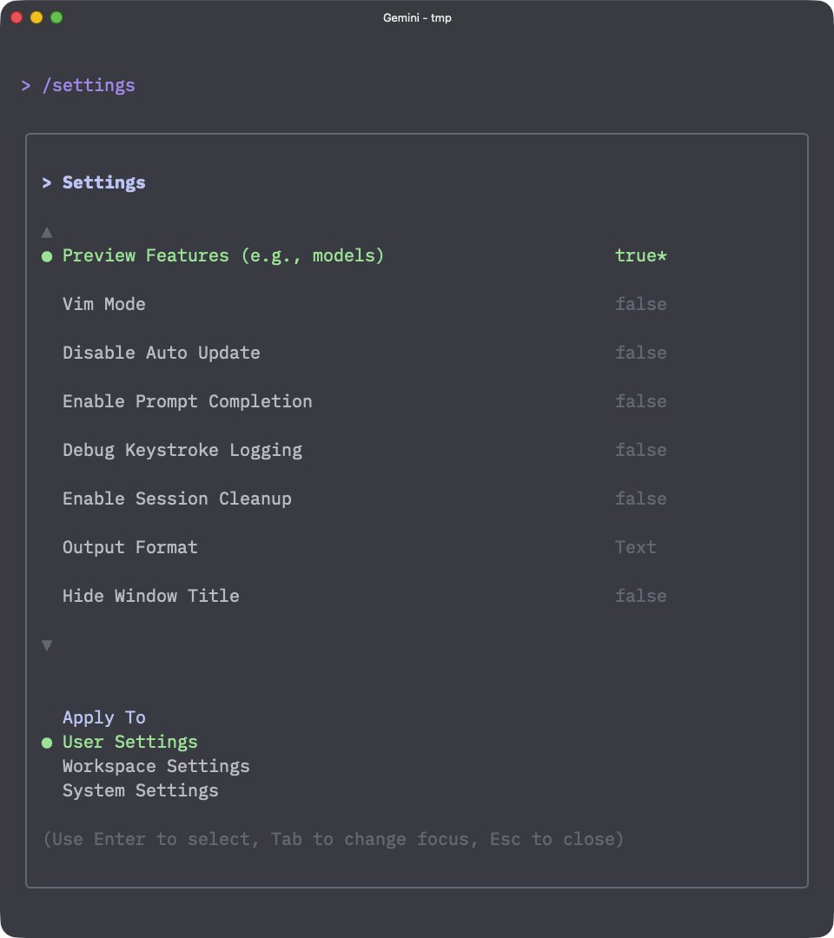Screen dimensions: 834x938
Task: Click the false value next to Vim Mode
Action: [x=641, y=304]
